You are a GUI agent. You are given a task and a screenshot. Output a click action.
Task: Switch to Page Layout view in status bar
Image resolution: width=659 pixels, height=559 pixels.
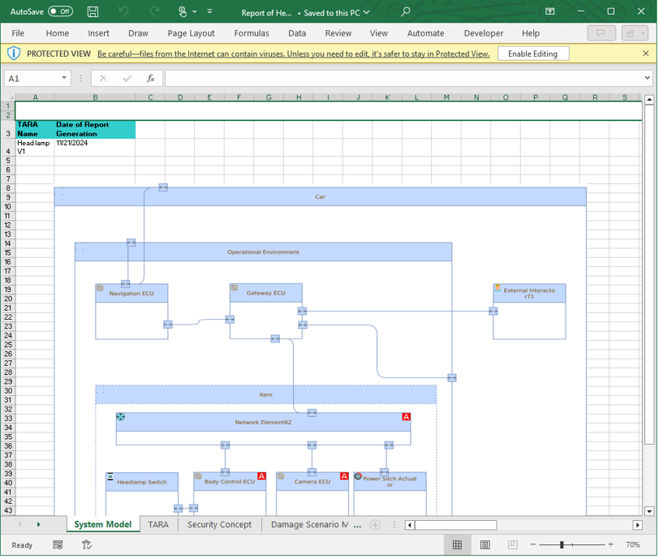484,545
